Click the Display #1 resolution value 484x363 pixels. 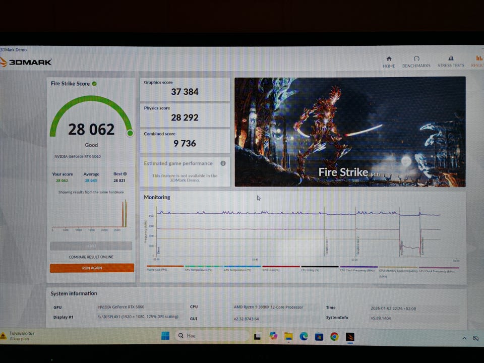click(138, 317)
